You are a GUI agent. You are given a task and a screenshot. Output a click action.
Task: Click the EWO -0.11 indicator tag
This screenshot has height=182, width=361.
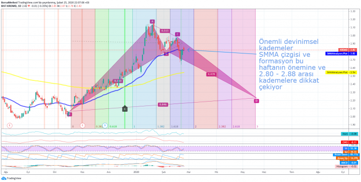(349, 143)
